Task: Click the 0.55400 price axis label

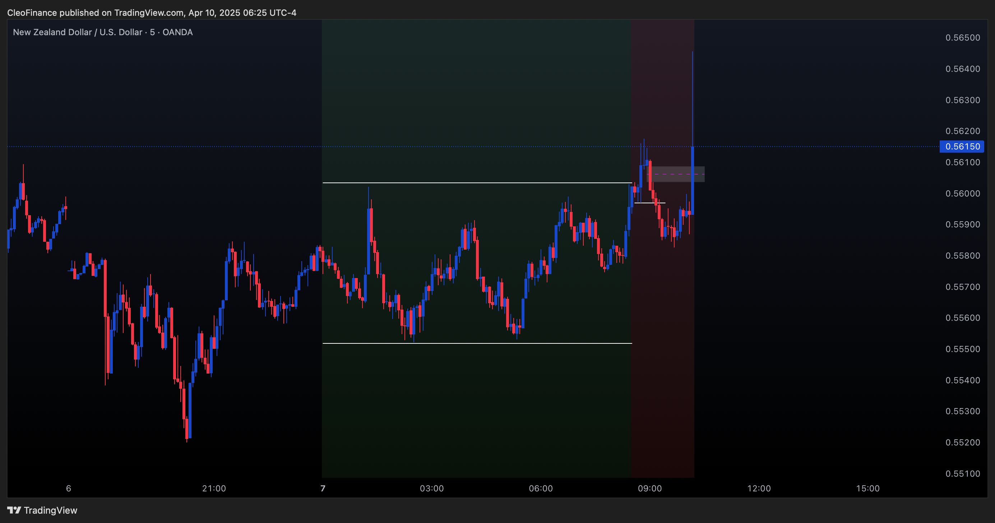Action: click(963, 380)
